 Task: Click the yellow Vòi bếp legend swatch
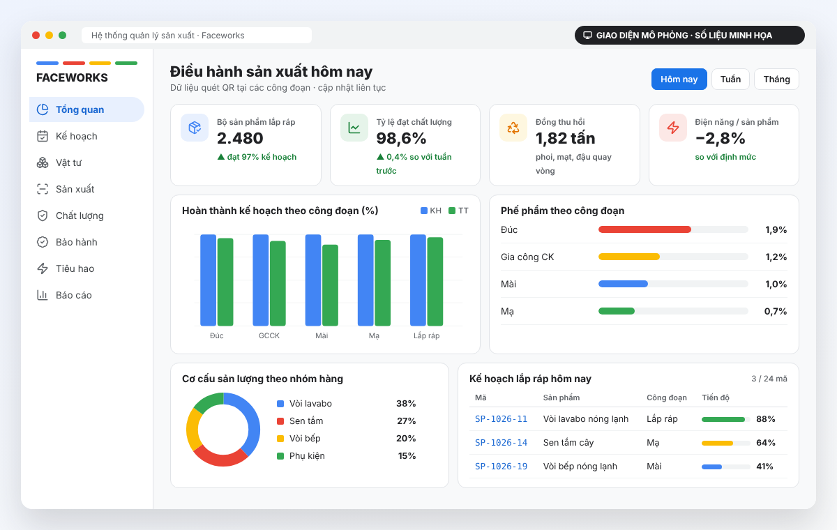point(280,439)
